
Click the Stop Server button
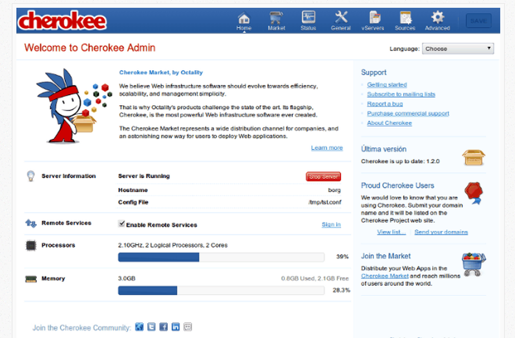tap(323, 177)
